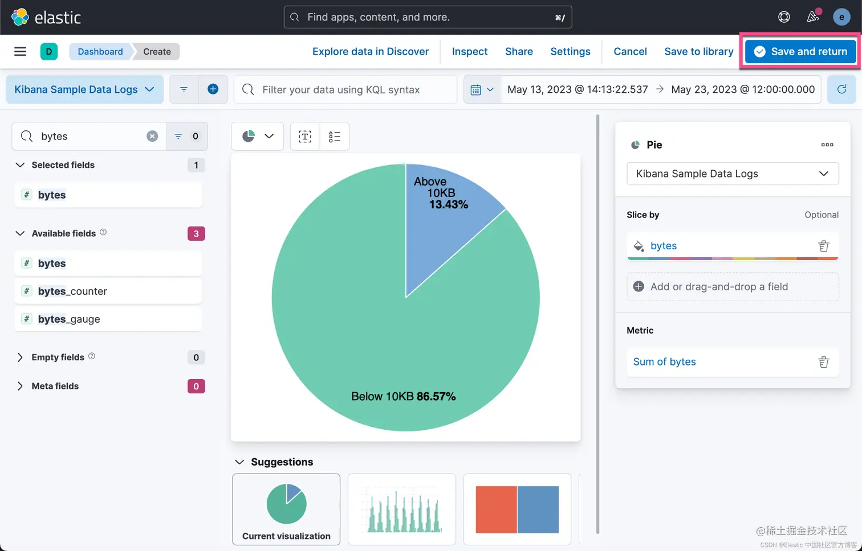The width and height of the screenshot is (862, 551).
Task: Open legend settings icon
Action: point(335,137)
